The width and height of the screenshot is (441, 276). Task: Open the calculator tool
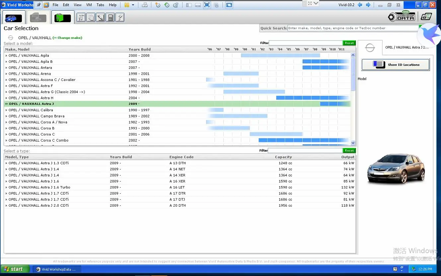click(110, 18)
